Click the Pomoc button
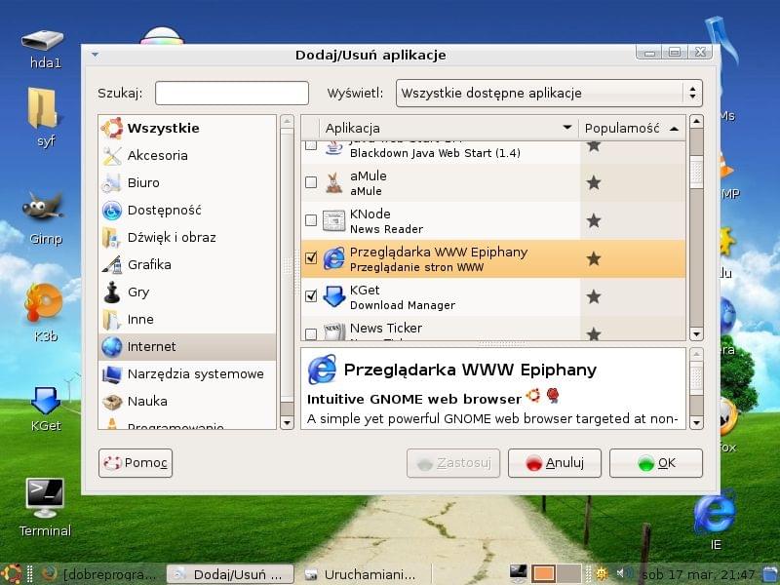 coord(136,463)
